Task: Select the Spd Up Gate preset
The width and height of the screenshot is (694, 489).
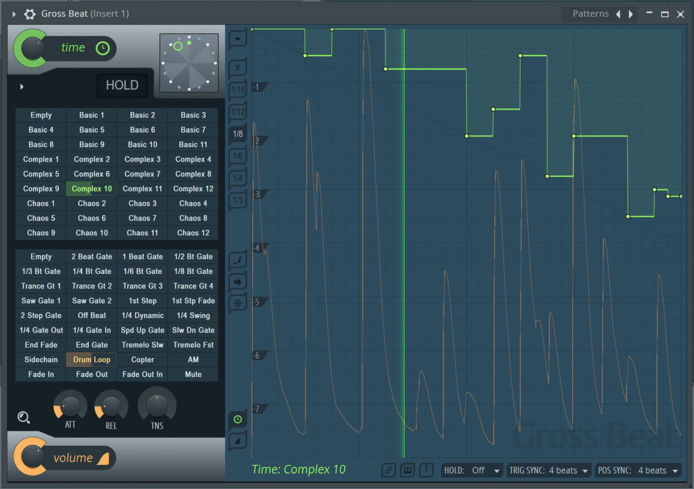Action: coord(143,330)
